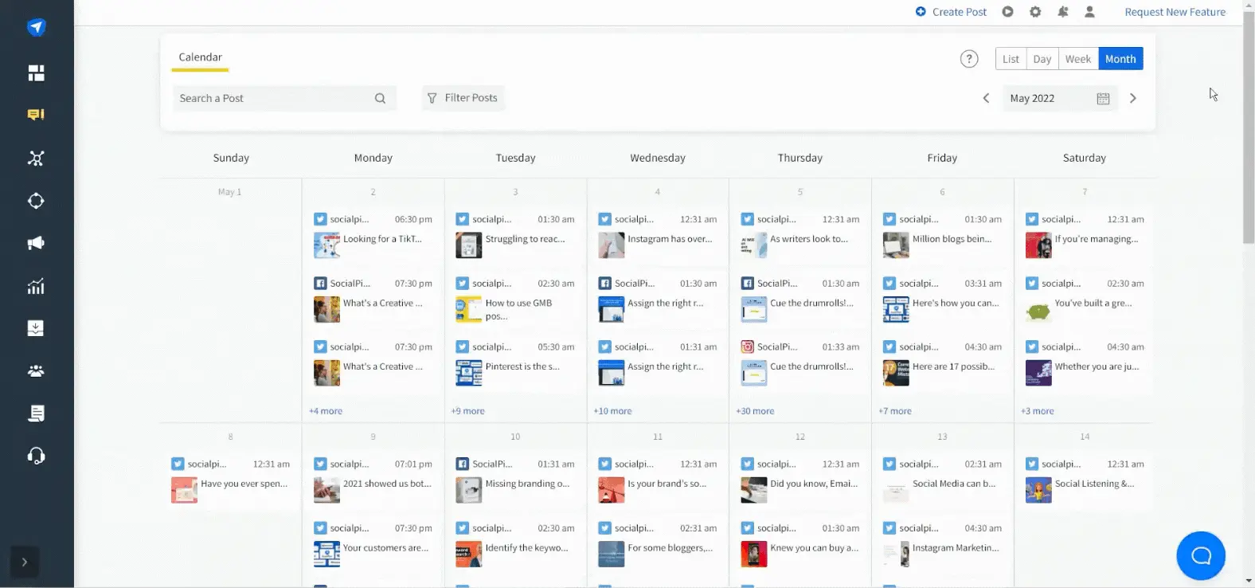Viewport: 1255px width, 588px height.
Task: Open the analytics bar chart sidebar icon
Action: tap(36, 287)
